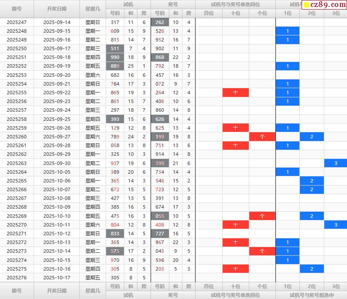Click the blue 2 marker in row 2025275

[x=311, y=268]
